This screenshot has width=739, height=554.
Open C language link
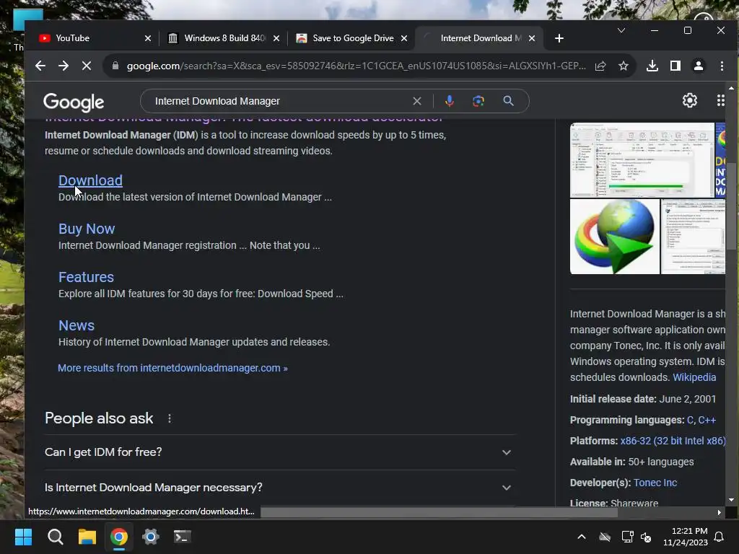click(690, 420)
